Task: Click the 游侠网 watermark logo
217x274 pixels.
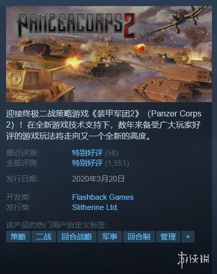Action: [194, 259]
